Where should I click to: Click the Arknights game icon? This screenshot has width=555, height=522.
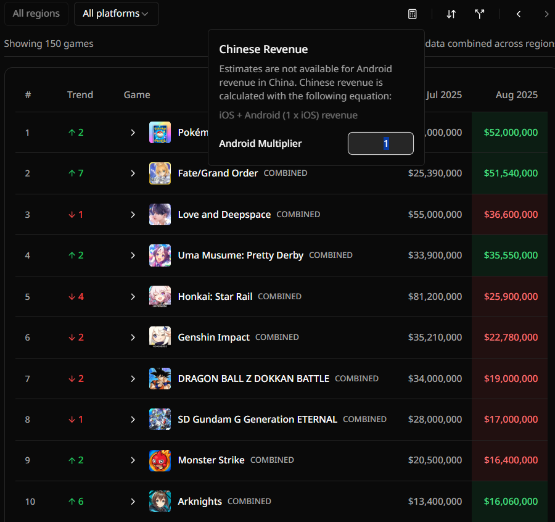160,502
